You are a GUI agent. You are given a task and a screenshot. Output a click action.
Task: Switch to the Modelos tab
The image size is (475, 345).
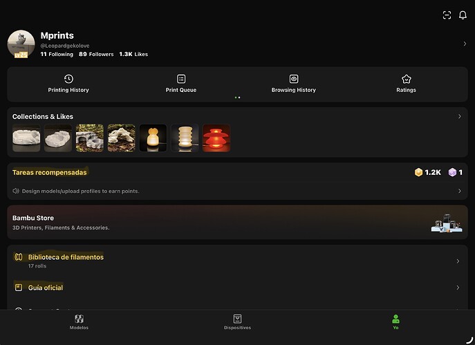pyautogui.click(x=79, y=322)
